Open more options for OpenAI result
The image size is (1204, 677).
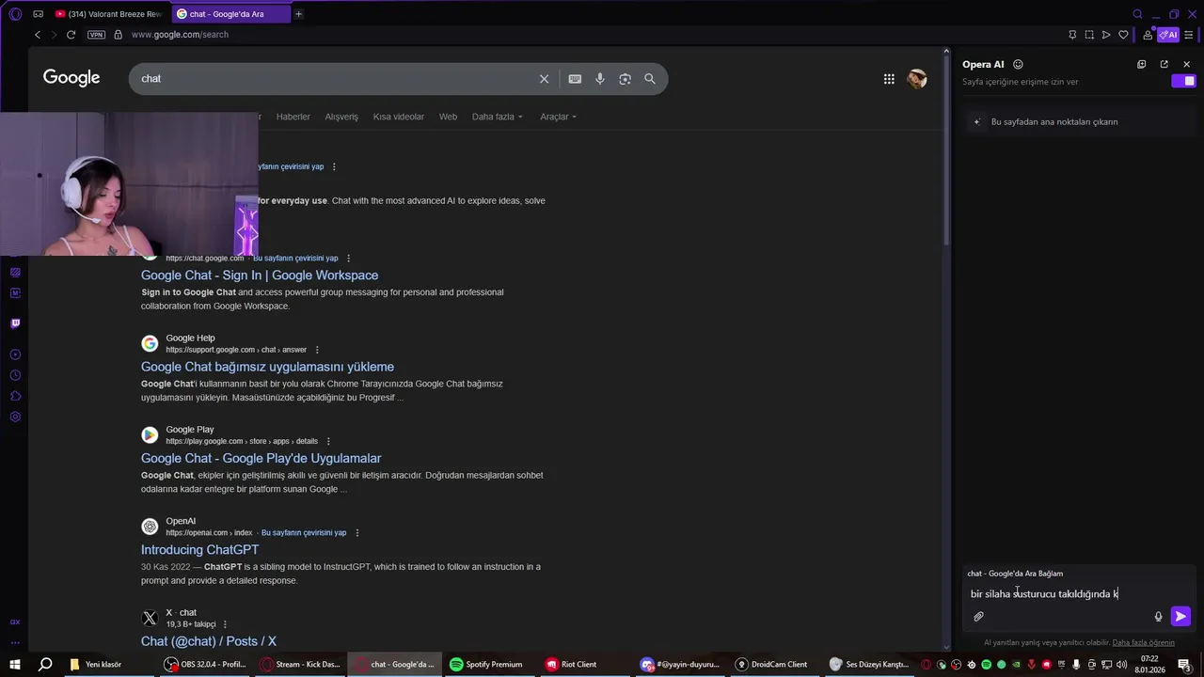click(x=356, y=533)
